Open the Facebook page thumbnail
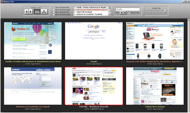This screenshot has height=113, width=190. (33, 86)
